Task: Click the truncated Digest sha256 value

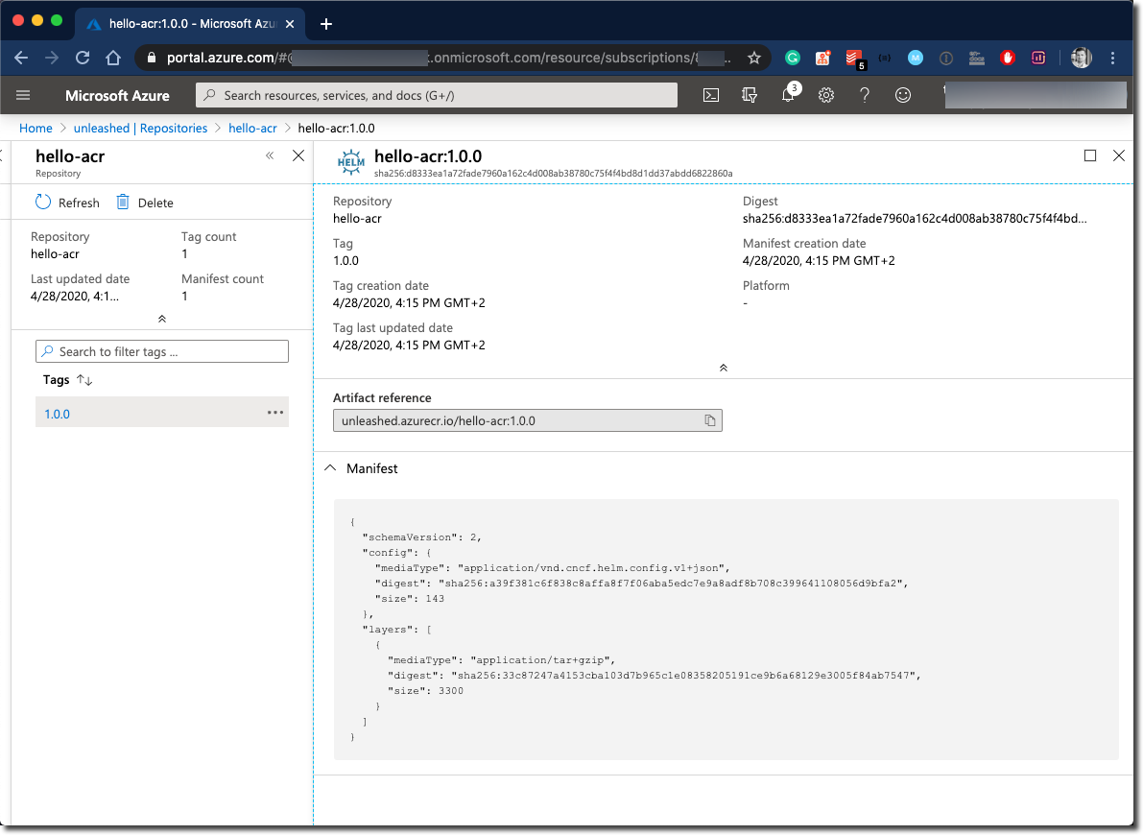Action: coord(915,218)
